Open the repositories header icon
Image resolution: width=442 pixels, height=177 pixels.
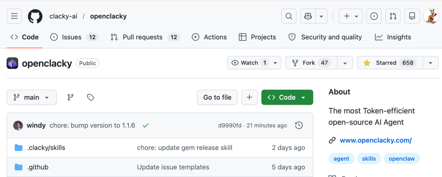point(412,16)
